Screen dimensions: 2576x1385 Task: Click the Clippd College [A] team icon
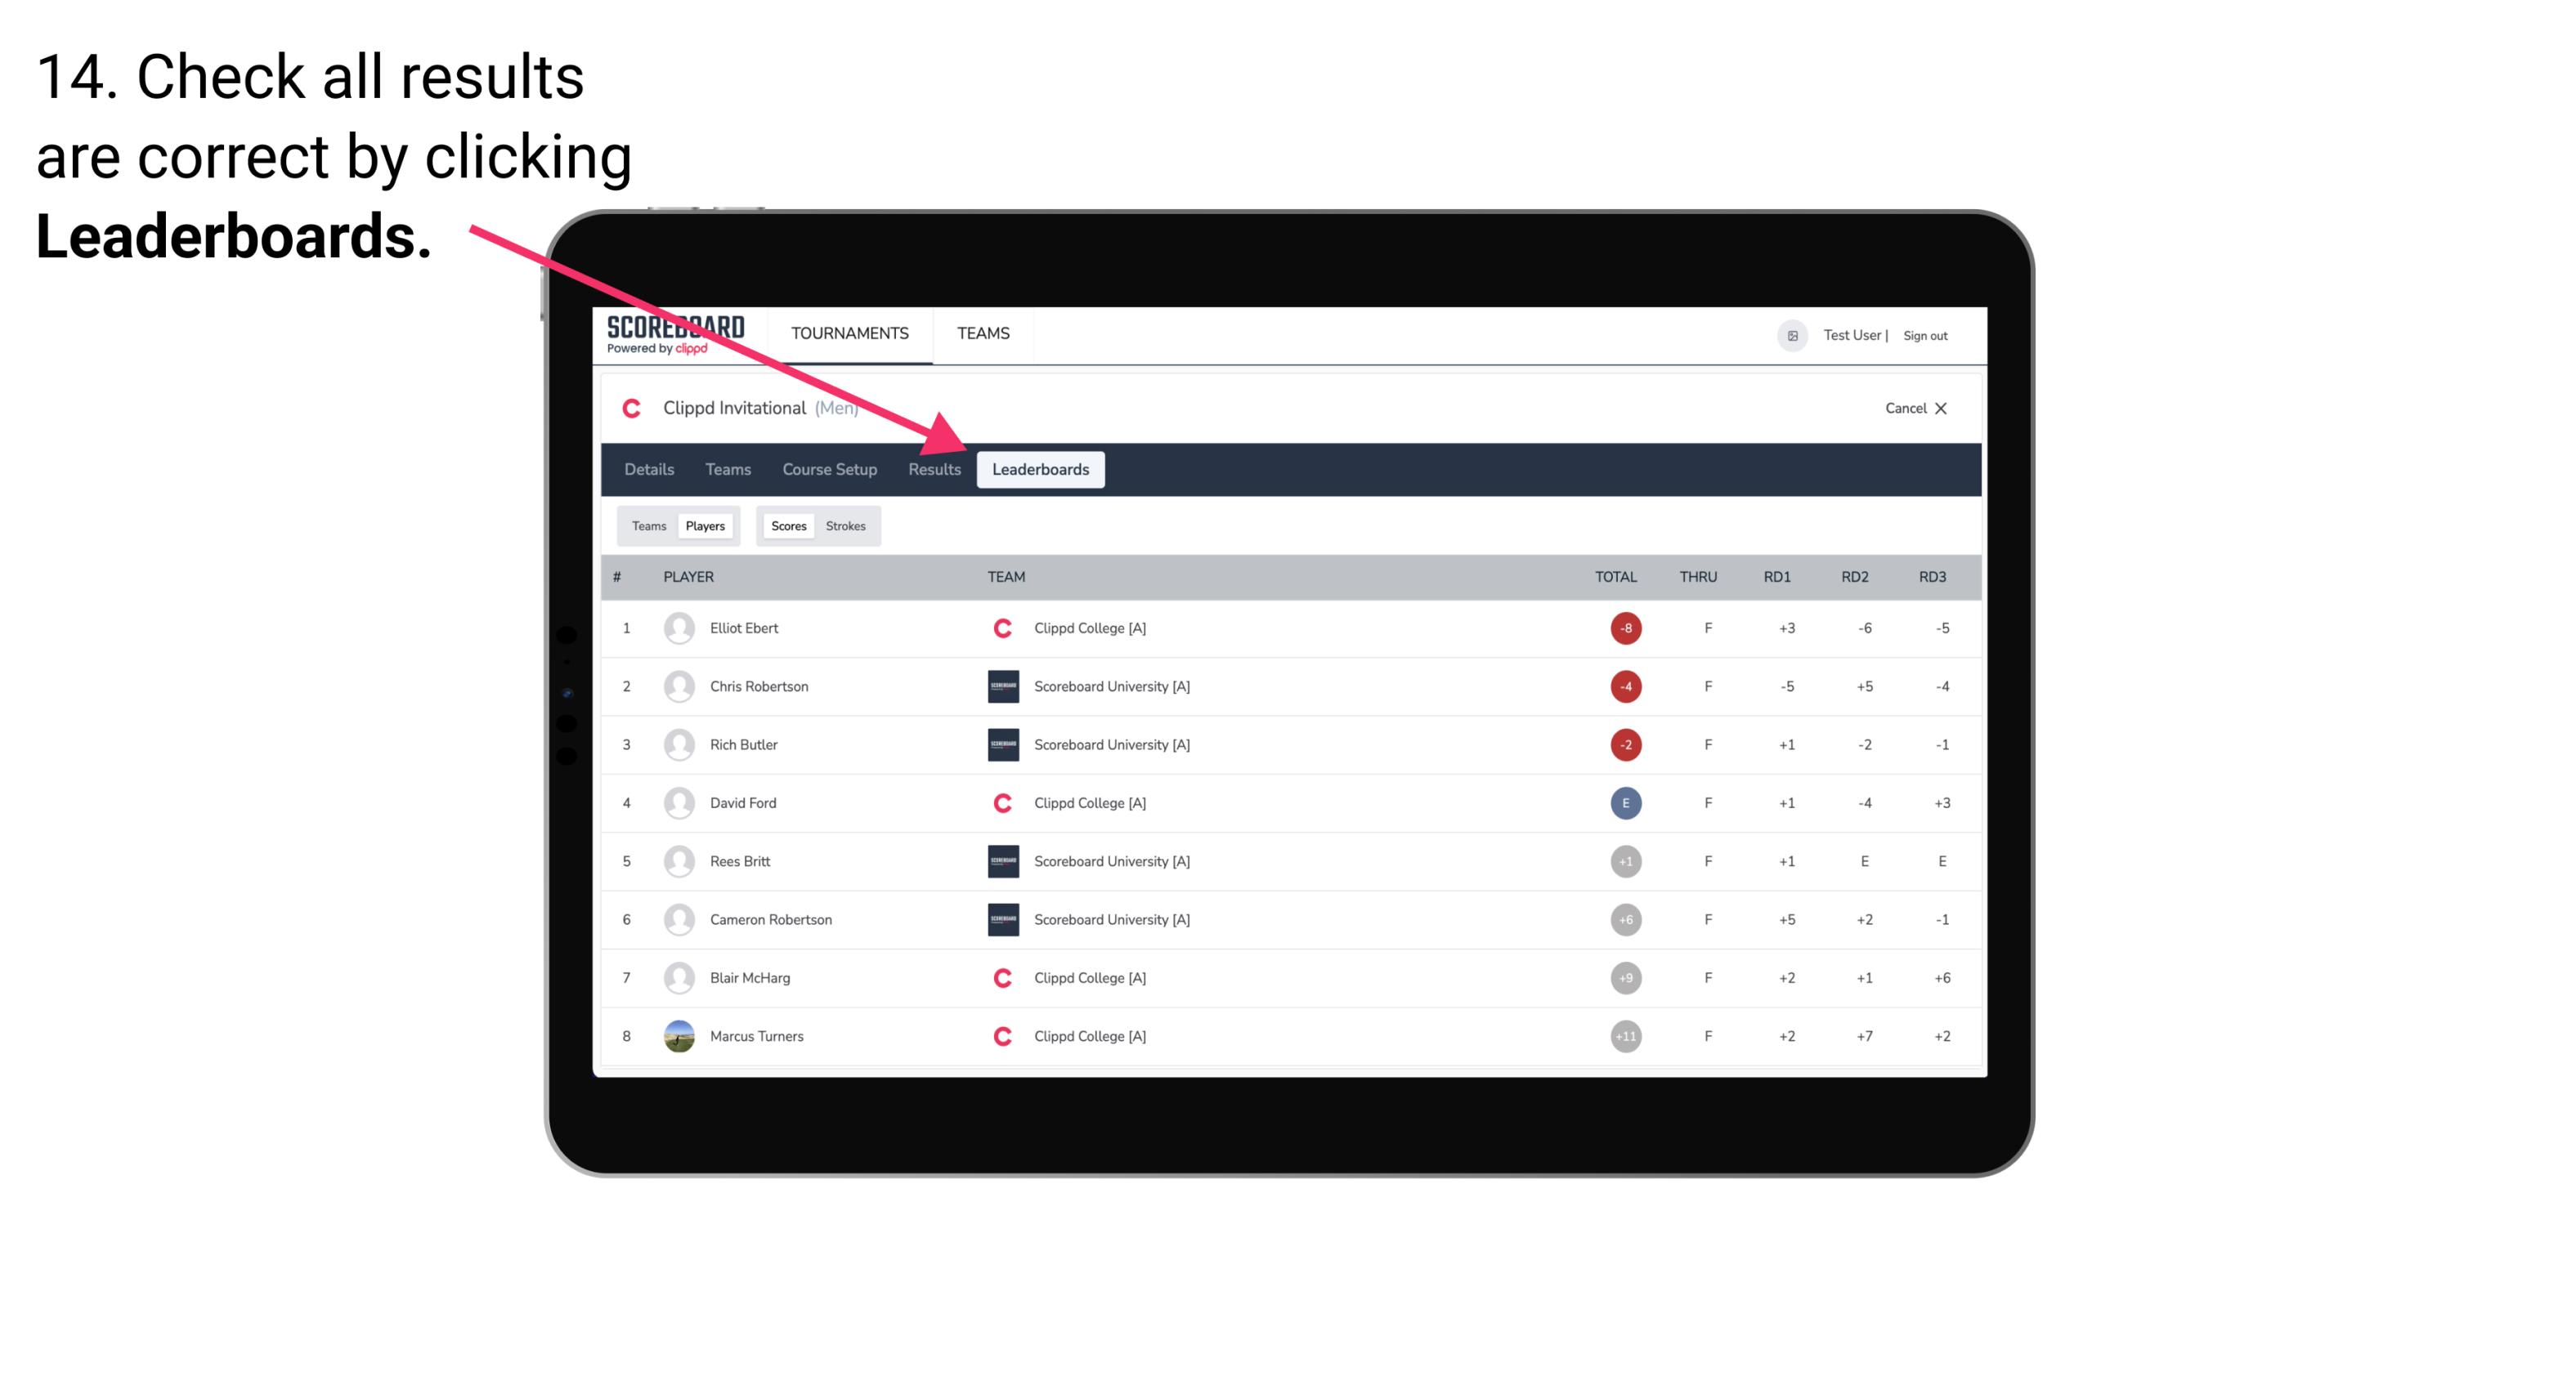[x=998, y=628]
